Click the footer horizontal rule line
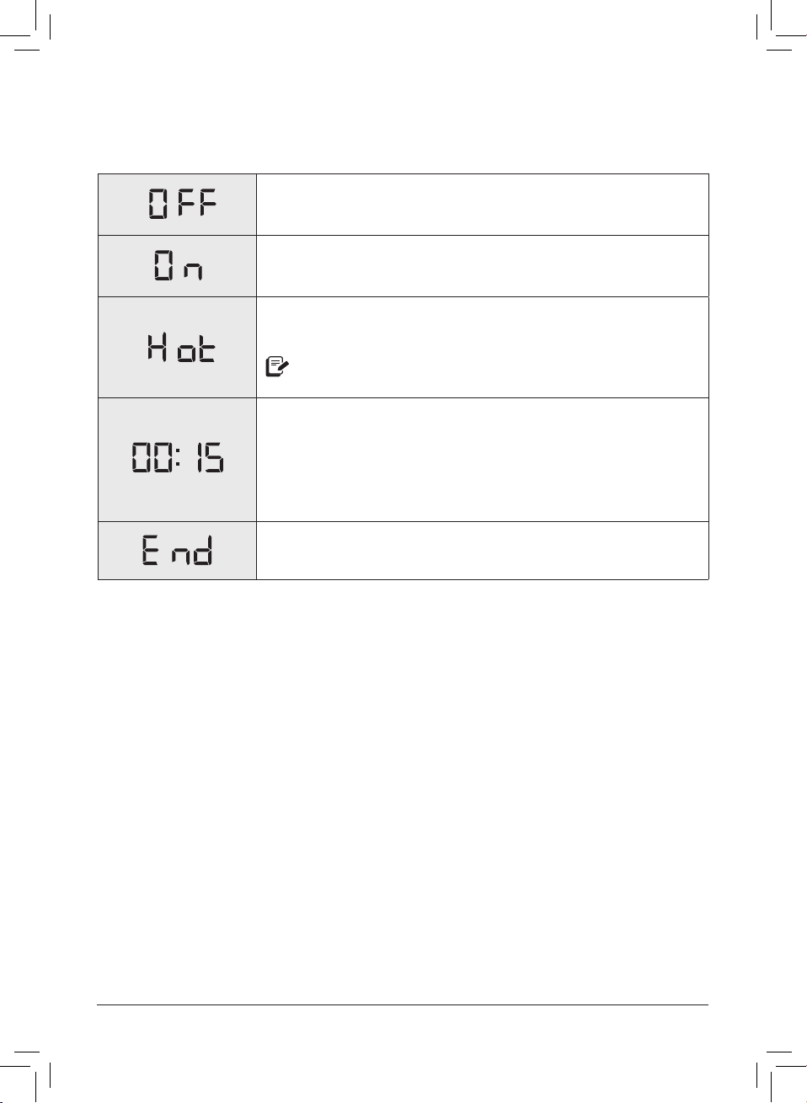This screenshot has width=807, height=1103. (x=403, y=1004)
